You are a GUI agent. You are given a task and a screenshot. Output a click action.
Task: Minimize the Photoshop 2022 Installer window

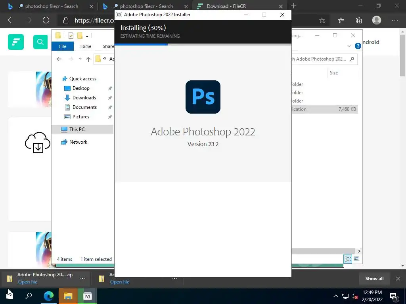click(x=246, y=15)
